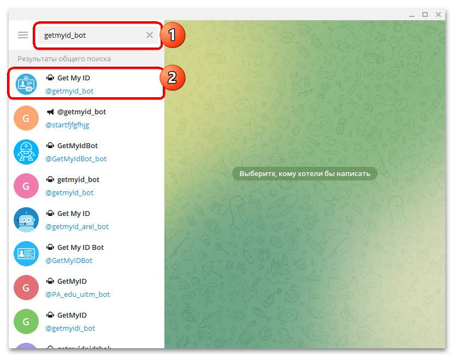Click the robot avatar of @GetMyIdBot_bot
The height and width of the screenshot is (357, 454).
click(x=26, y=152)
